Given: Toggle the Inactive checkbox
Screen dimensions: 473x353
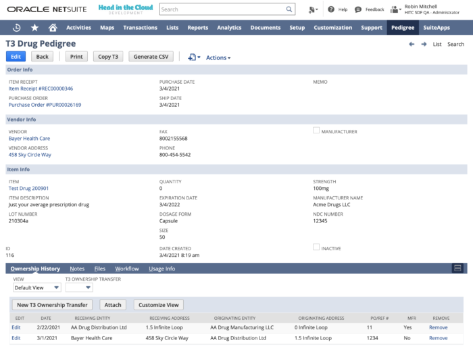Looking at the screenshot, I should point(316,247).
